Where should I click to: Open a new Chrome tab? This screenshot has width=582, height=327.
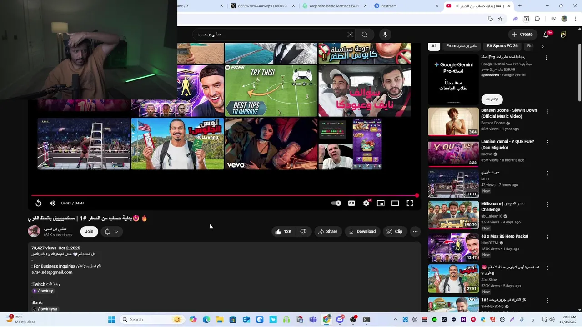pyautogui.click(x=520, y=6)
